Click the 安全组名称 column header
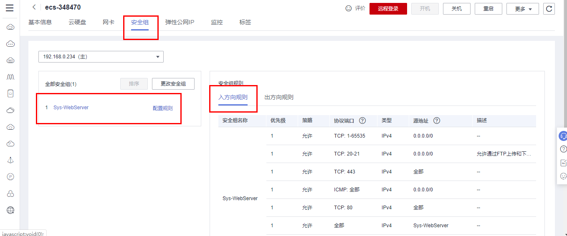The height and width of the screenshot is (236, 567). pyautogui.click(x=235, y=121)
